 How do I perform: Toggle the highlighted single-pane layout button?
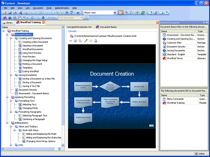(121, 13)
